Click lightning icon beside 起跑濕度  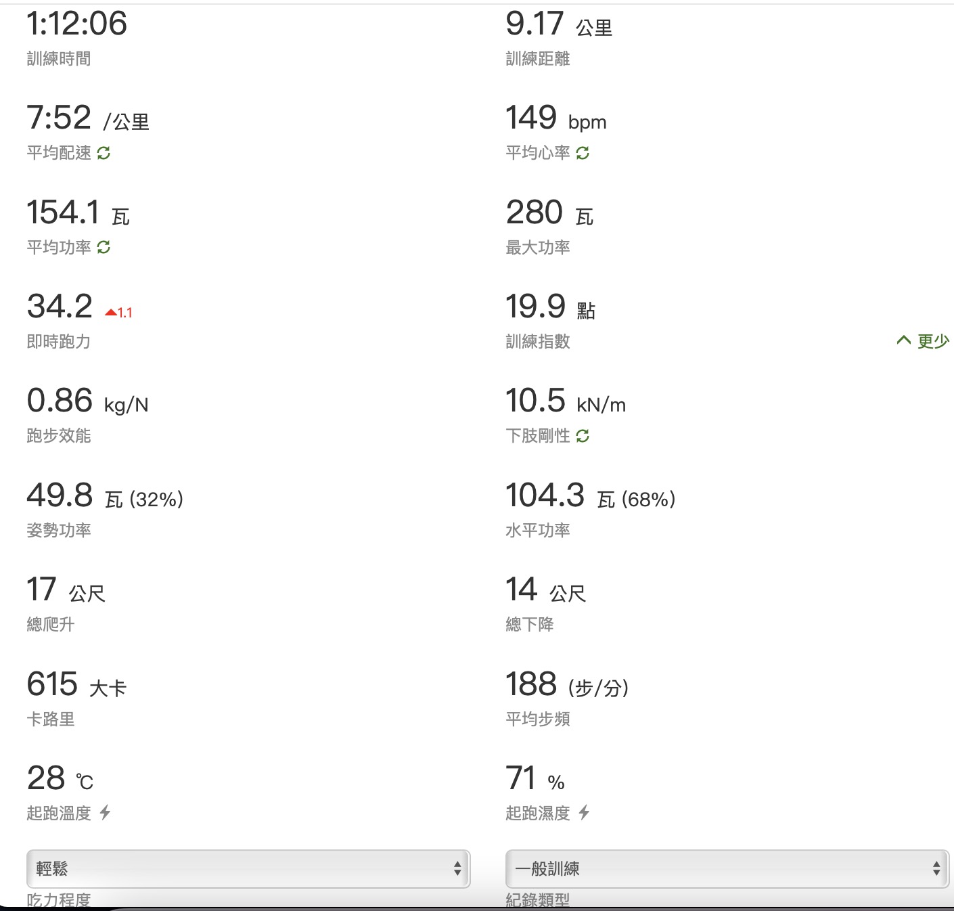(x=584, y=812)
